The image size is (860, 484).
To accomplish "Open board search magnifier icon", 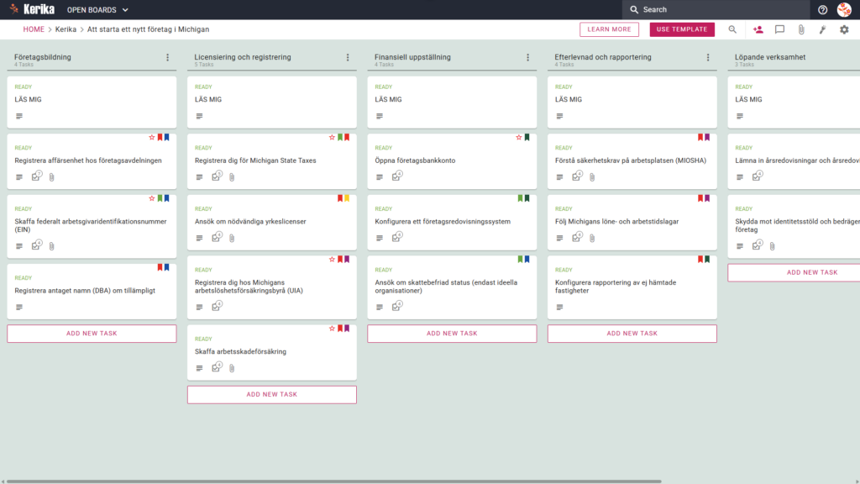I will click(732, 29).
